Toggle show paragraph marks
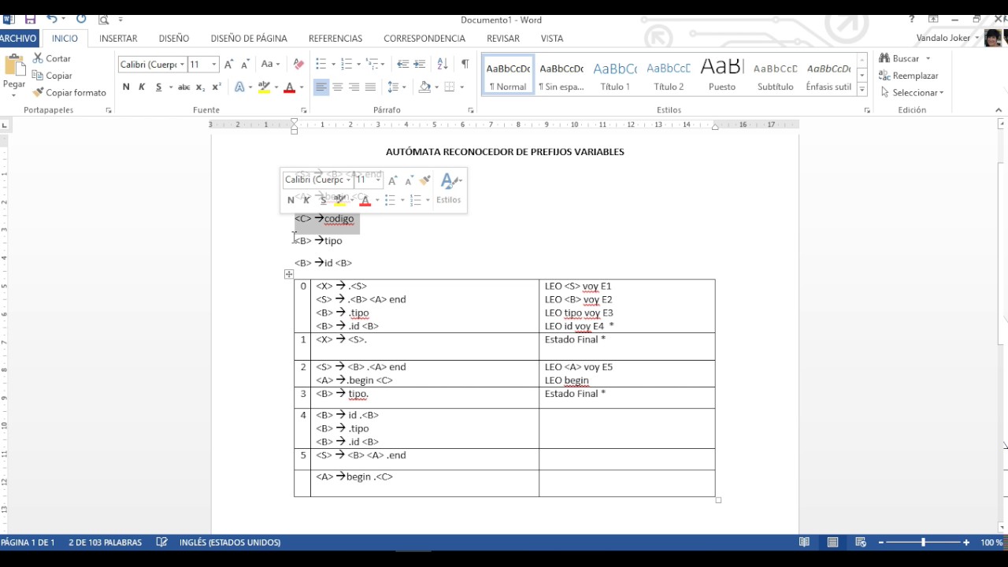The image size is (1008, 567). [465, 64]
